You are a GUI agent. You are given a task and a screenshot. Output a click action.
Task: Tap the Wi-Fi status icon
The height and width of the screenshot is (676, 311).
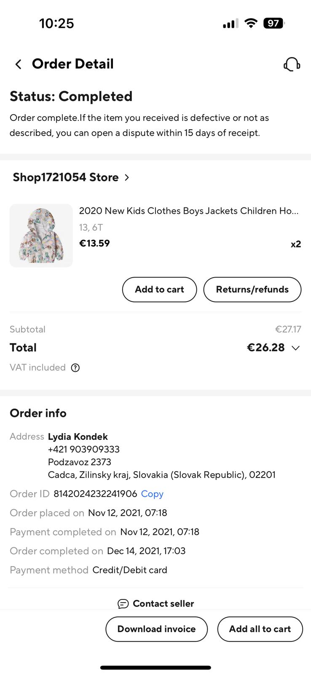click(x=251, y=23)
